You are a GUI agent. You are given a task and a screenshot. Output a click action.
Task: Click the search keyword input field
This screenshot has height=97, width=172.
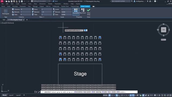pos(121,1)
